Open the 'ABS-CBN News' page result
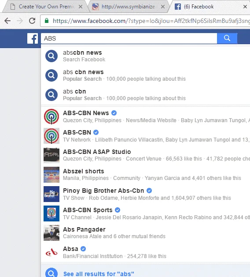The image size is (250, 277). 145,116
